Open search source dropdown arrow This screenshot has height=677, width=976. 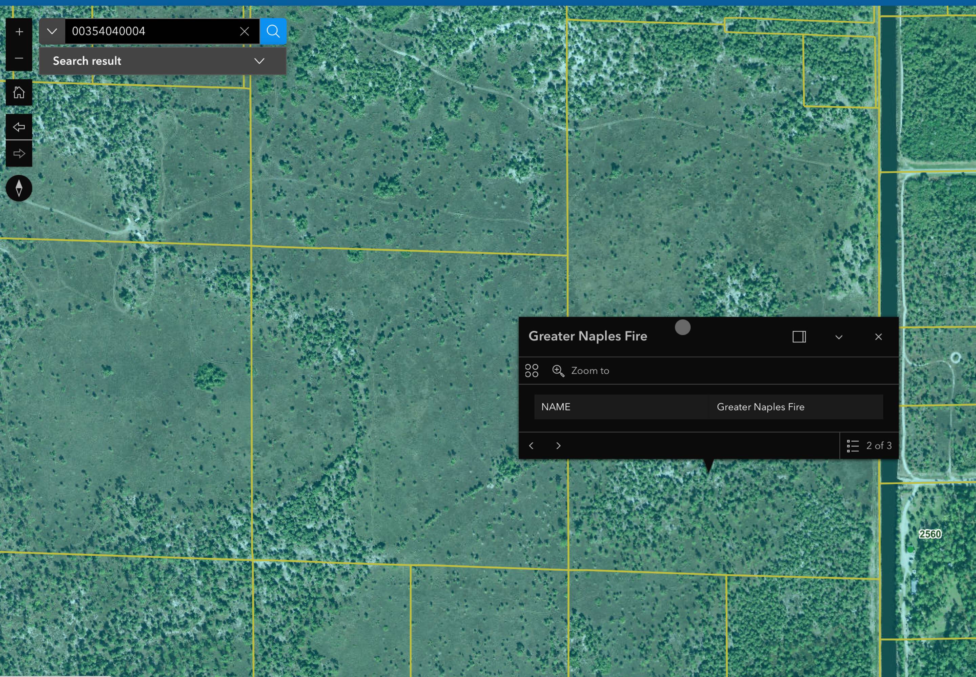52,31
